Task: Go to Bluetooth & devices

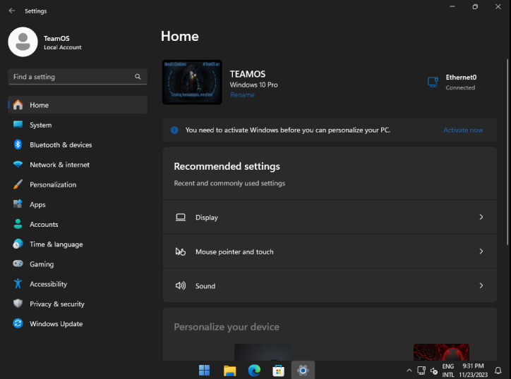Action: pyautogui.click(x=78, y=144)
